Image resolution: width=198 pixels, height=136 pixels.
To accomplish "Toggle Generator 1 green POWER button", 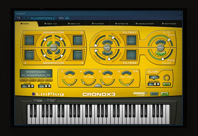I will pos(49,44).
